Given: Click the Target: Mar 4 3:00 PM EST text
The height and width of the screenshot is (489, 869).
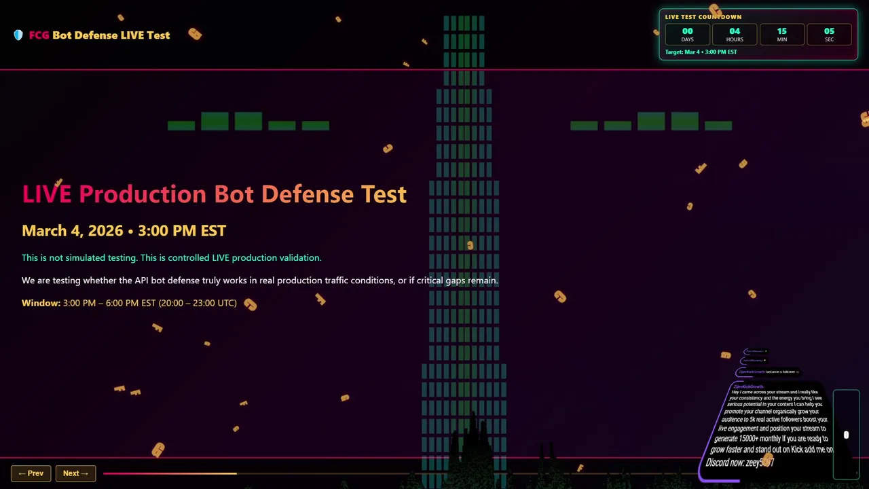Looking at the screenshot, I should [701, 52].
